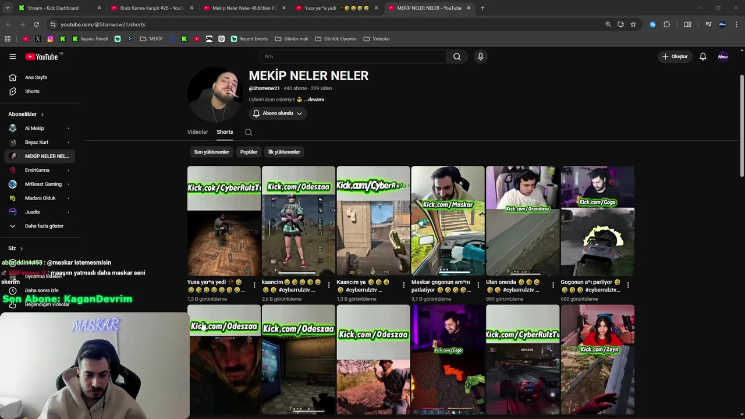
Task: Open Juadis subscription channel
Action: (38, 212)
